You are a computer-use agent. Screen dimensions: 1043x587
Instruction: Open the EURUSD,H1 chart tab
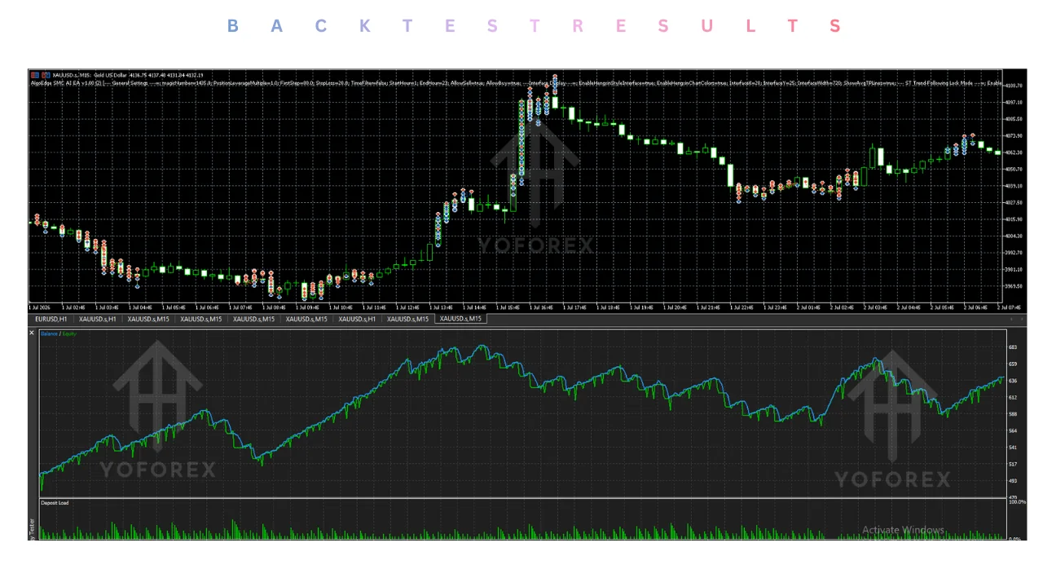tap(51, 319)
